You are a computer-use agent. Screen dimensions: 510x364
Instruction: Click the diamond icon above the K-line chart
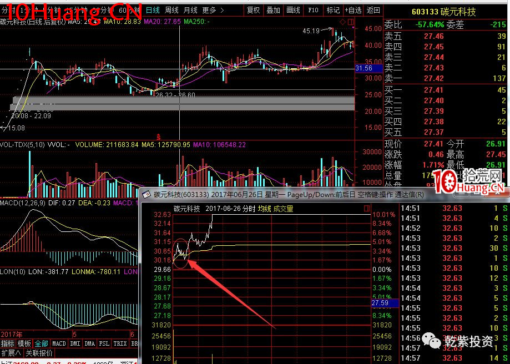(x=342, y=22)
